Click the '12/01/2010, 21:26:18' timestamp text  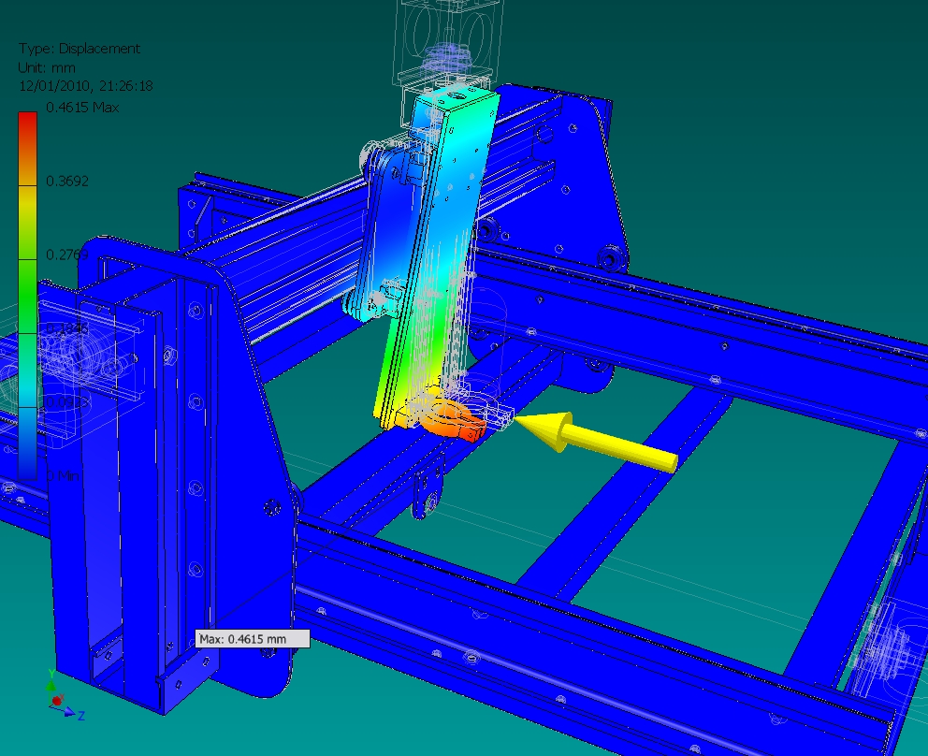click(85, 86)
